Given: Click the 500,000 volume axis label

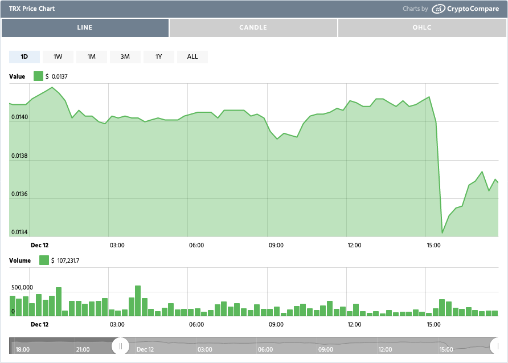Looking at the screenshot, I should point(22,287).
